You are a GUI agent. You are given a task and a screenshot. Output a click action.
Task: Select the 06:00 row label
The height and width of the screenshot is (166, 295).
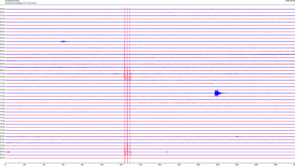[x=2, y=48]
